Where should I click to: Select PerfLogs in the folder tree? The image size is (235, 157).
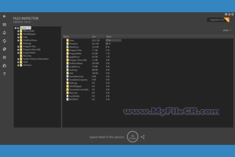point(27,43)
